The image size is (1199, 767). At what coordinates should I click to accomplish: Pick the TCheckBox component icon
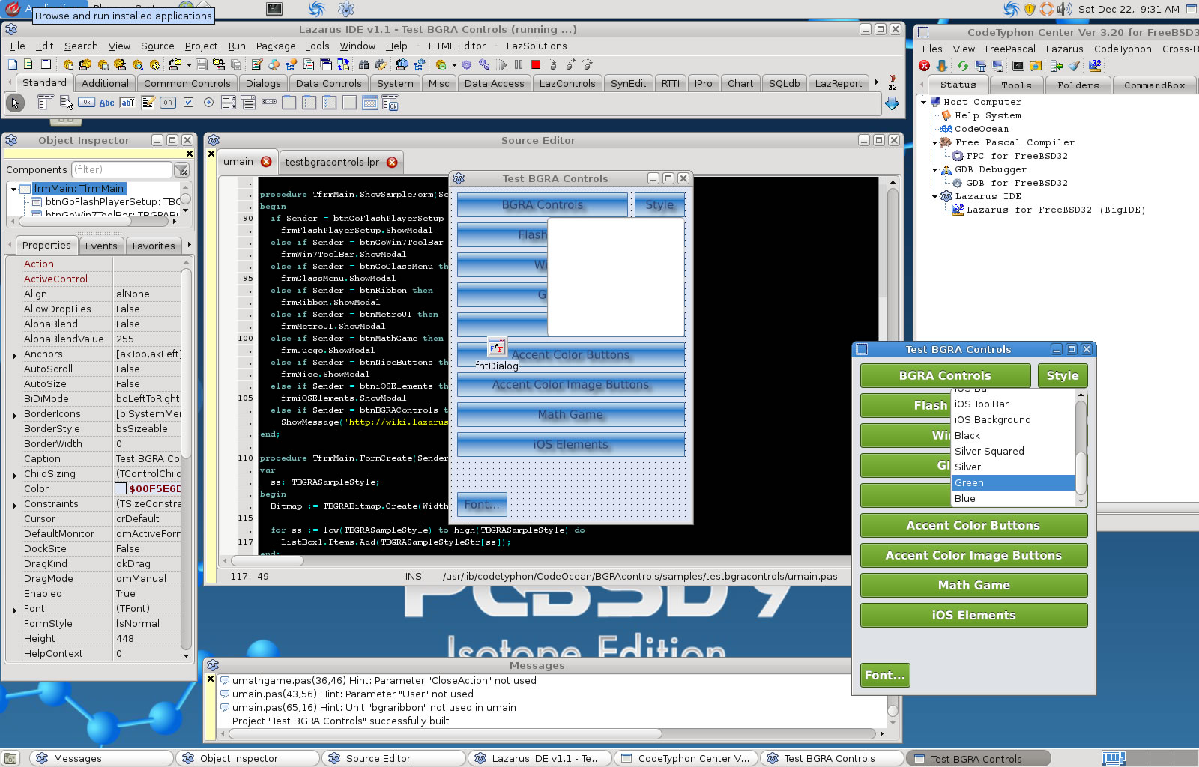pyautogui.click(x=188, y=103)
